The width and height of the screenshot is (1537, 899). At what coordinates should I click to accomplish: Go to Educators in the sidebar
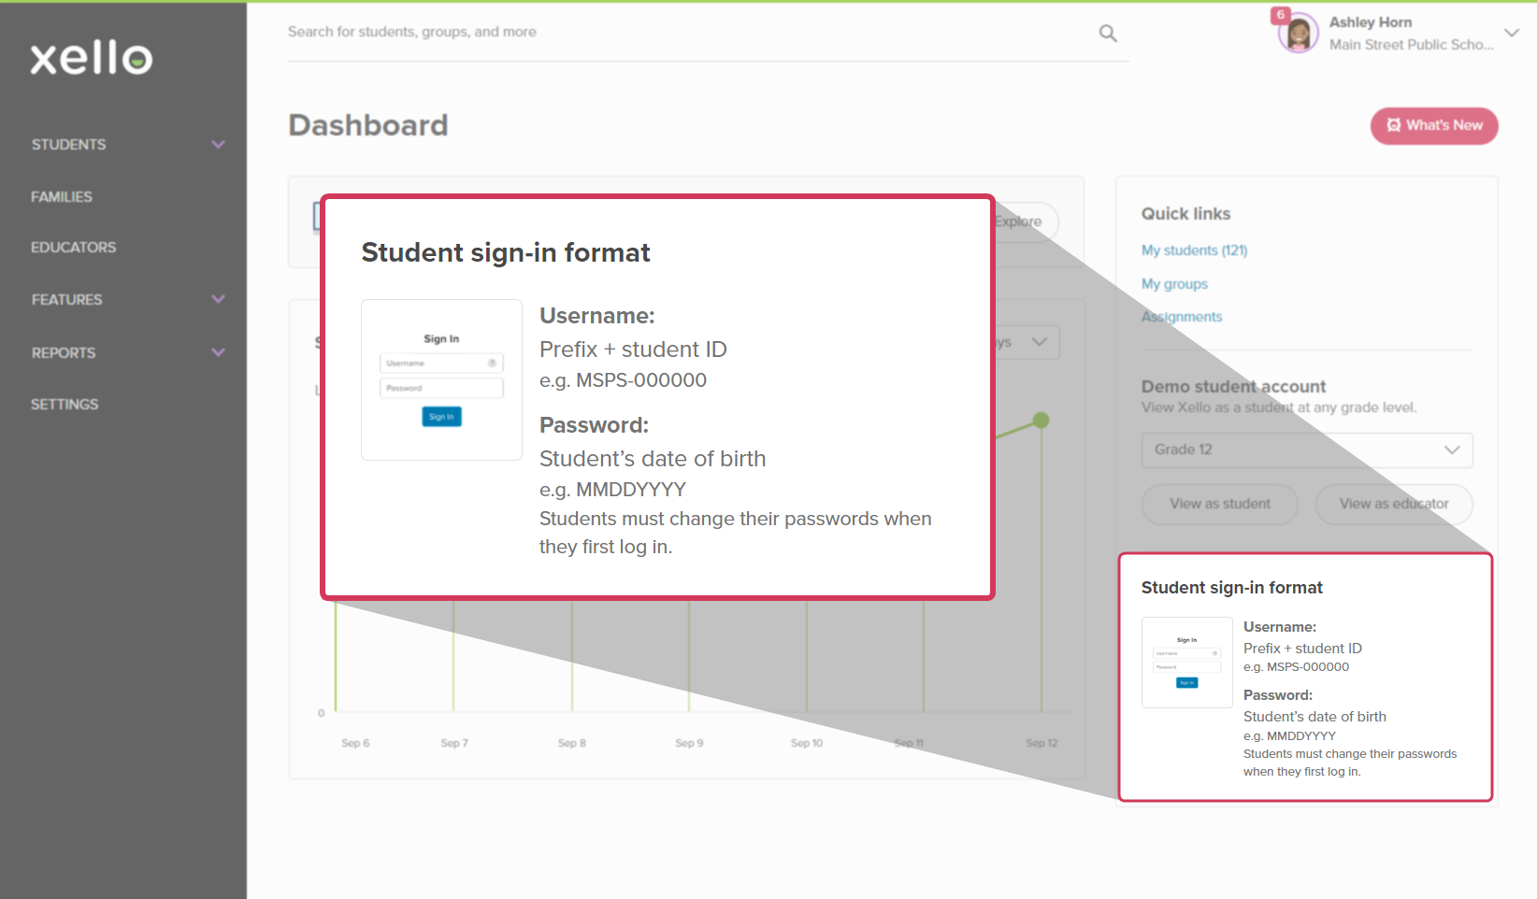74,248
